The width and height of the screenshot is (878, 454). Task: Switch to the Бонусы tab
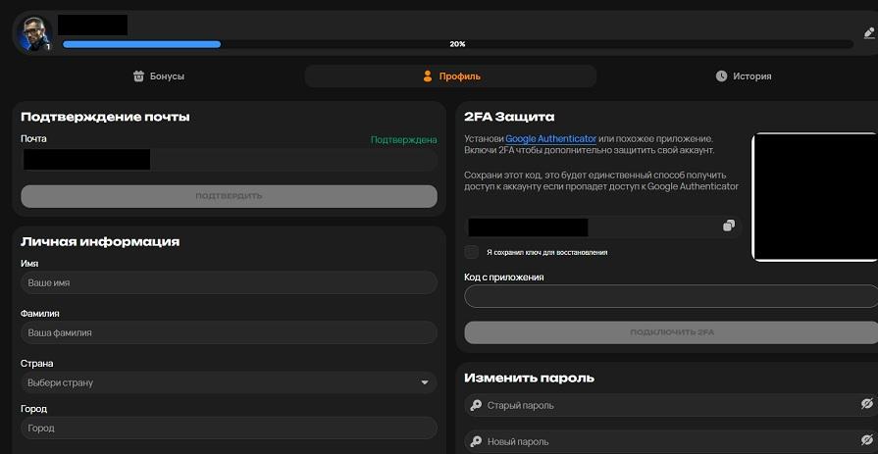pyautogui.click(x=159, y=76)
